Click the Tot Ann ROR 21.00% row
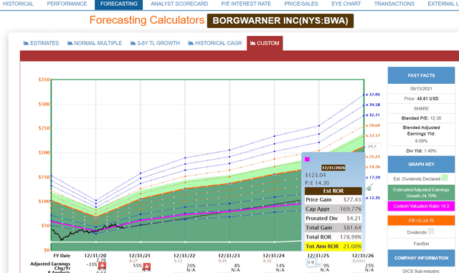This screenshot has width=459, height=273. pyautogui.click(x=333, y=246)
